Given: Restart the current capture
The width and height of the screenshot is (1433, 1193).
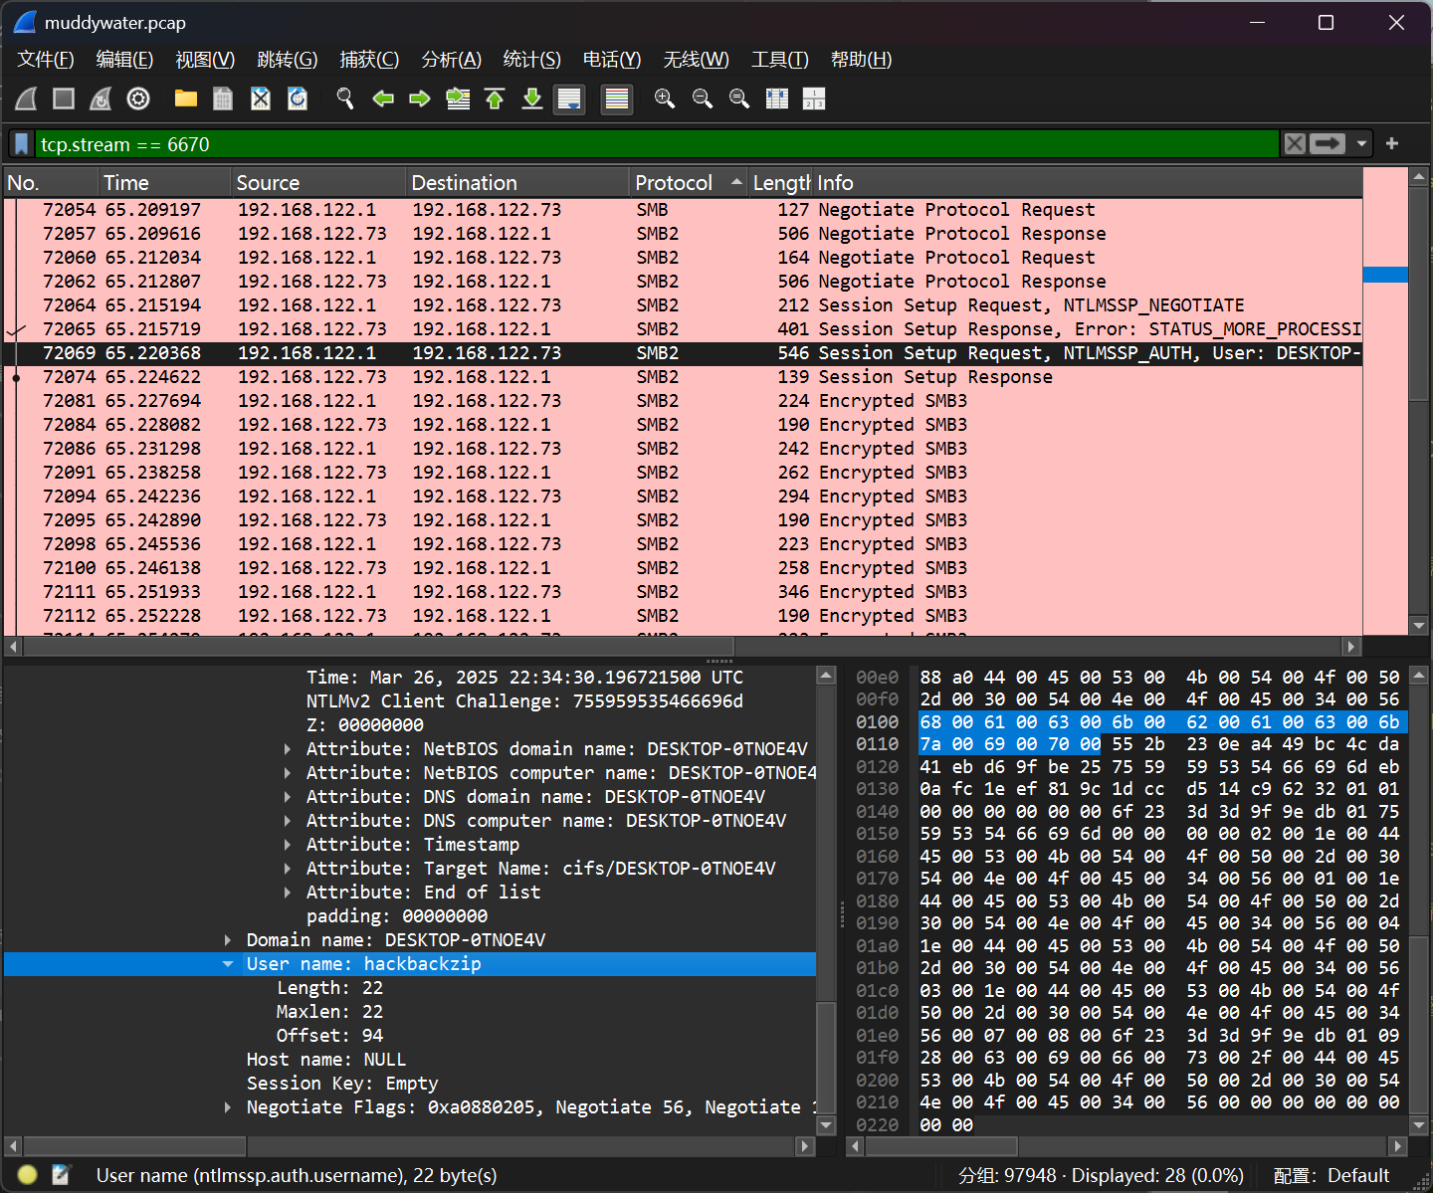Looking at the screenshot, I should pyautogui.click(x=101, y=99).
